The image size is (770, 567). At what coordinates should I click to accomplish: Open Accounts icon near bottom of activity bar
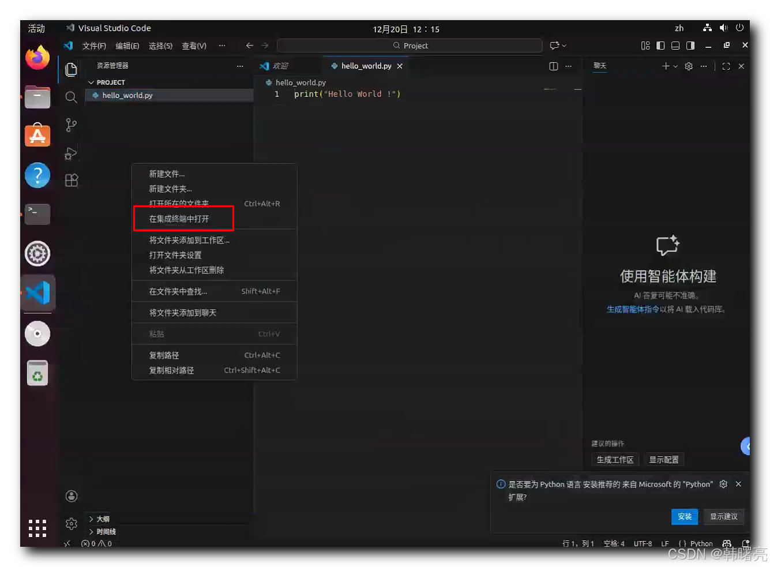71,495
